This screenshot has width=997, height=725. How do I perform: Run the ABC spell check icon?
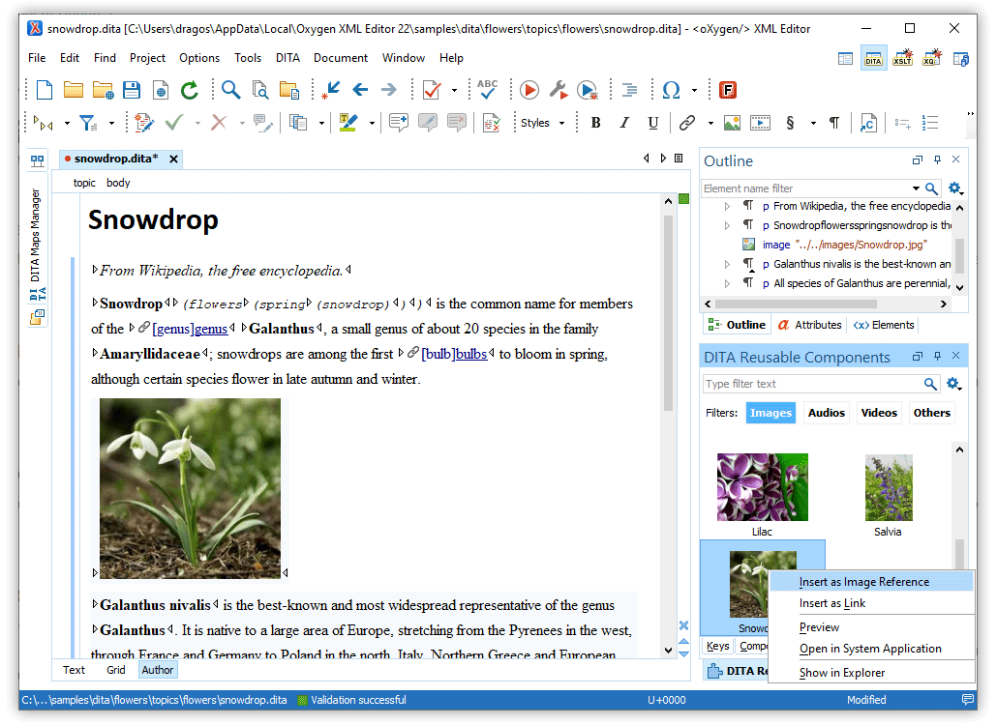pos(488,90)
